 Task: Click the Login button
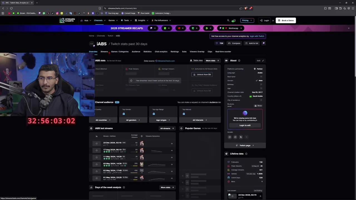pos(264,20)
